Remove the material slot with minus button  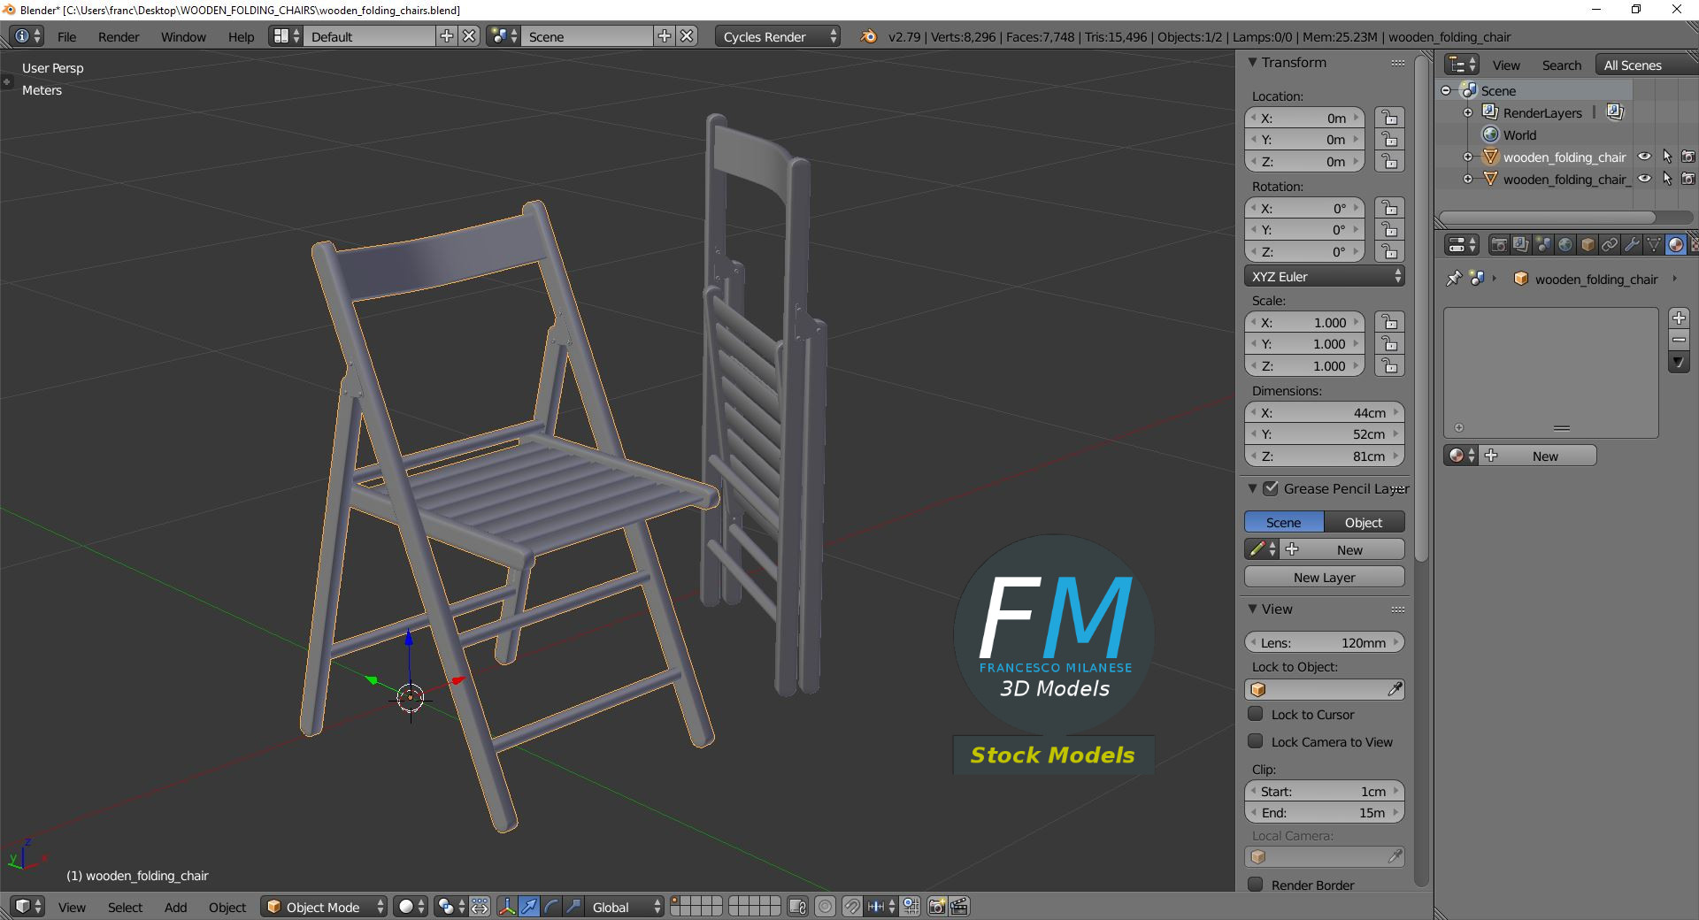pyautogui.click(x=1679, y=340)
